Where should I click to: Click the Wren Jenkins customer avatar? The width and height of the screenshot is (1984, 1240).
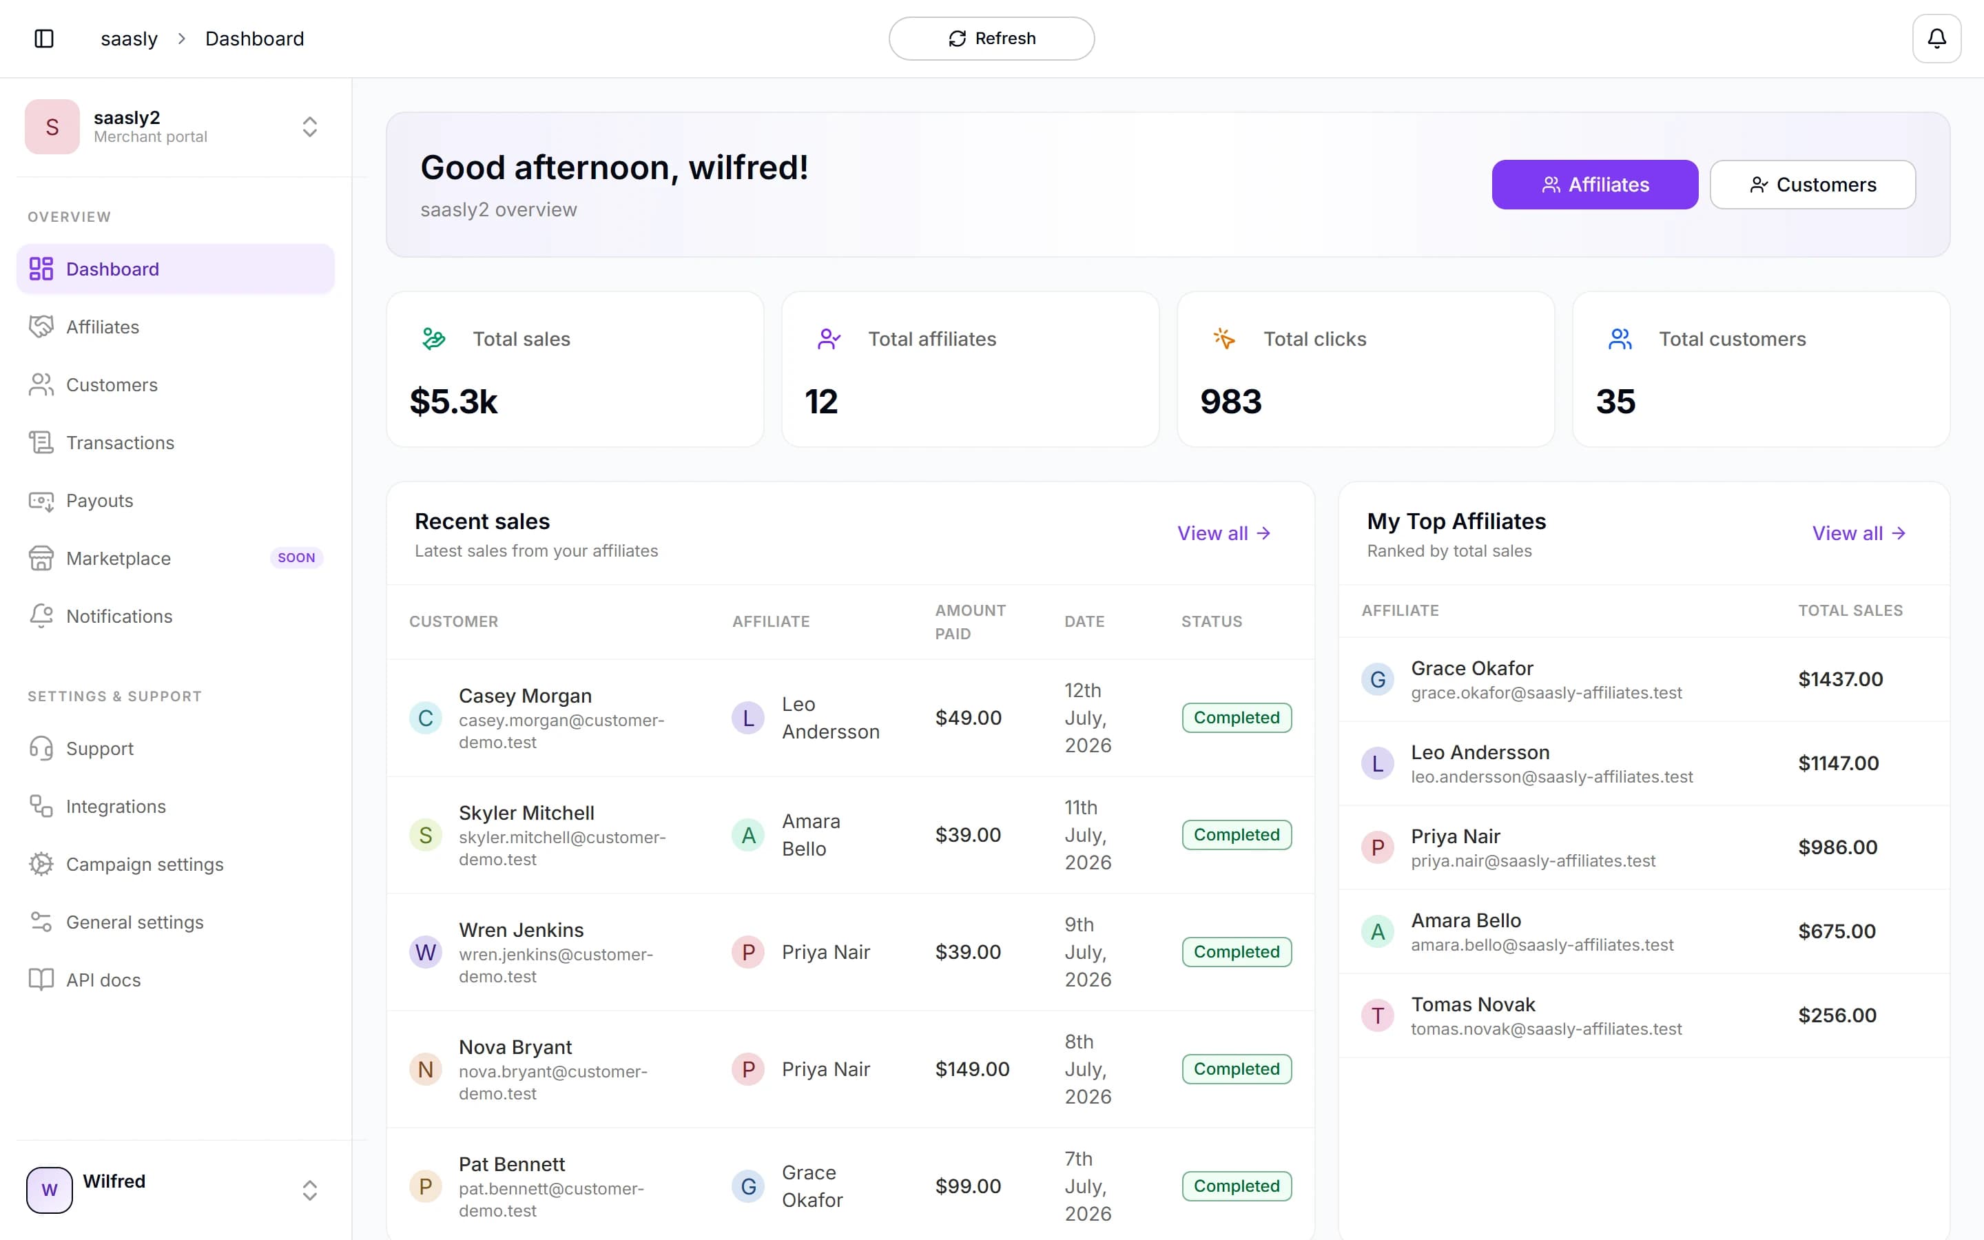426,952
